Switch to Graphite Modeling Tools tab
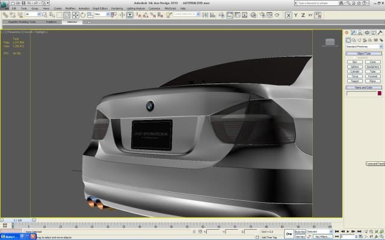Screen dimensions: 385x240 (x=22, y=22)
